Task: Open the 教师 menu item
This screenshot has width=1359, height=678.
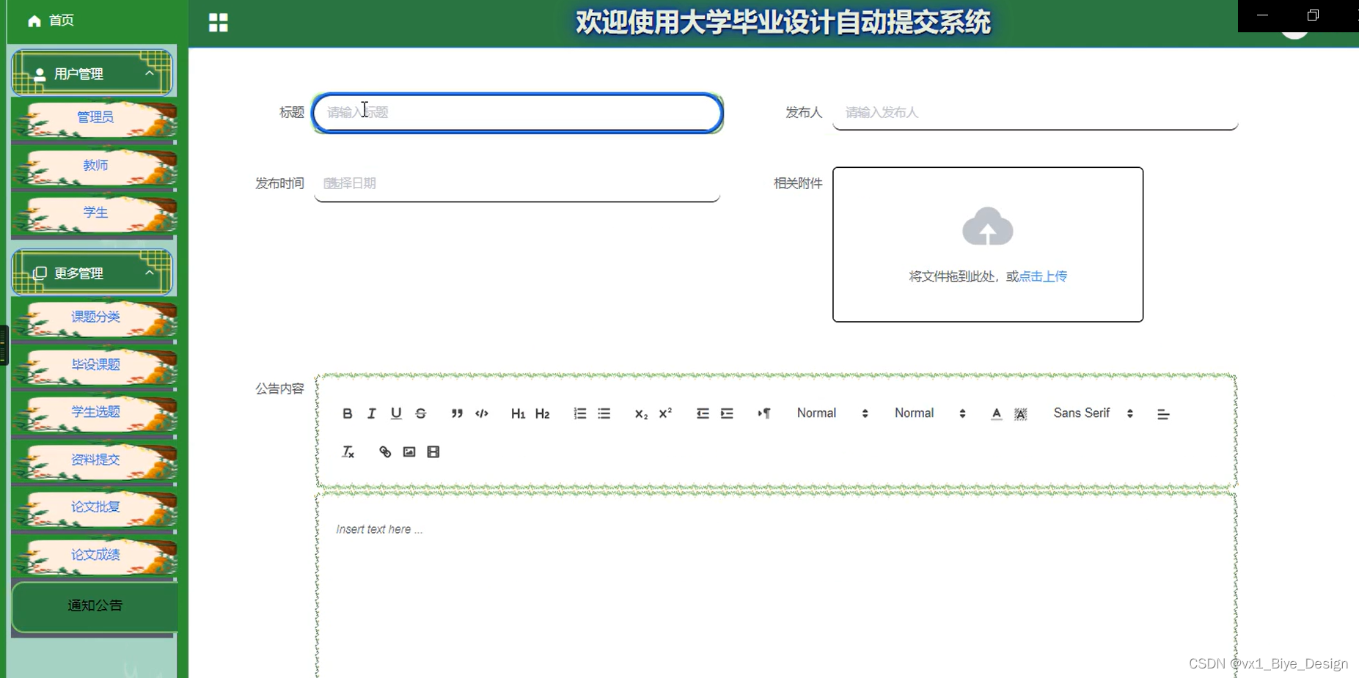Action: coord(95,165)
